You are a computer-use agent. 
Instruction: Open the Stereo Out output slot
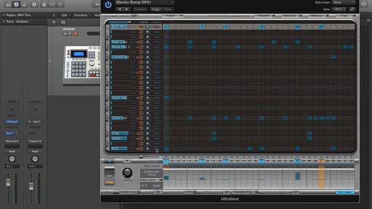[12, 141]
